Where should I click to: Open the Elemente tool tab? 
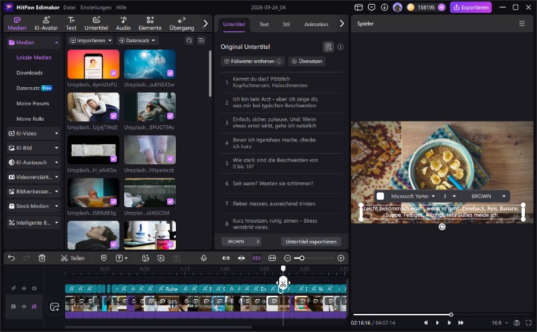coord(150,23)
